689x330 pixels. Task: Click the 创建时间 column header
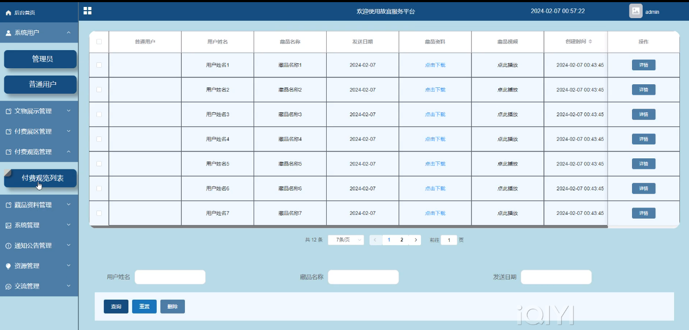(x=575, y=42)
